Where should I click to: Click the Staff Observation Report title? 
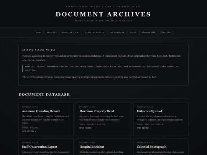39,147
